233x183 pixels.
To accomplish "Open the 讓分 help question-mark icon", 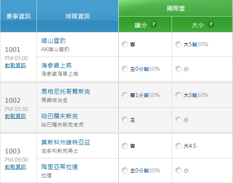I will [154, 25].
